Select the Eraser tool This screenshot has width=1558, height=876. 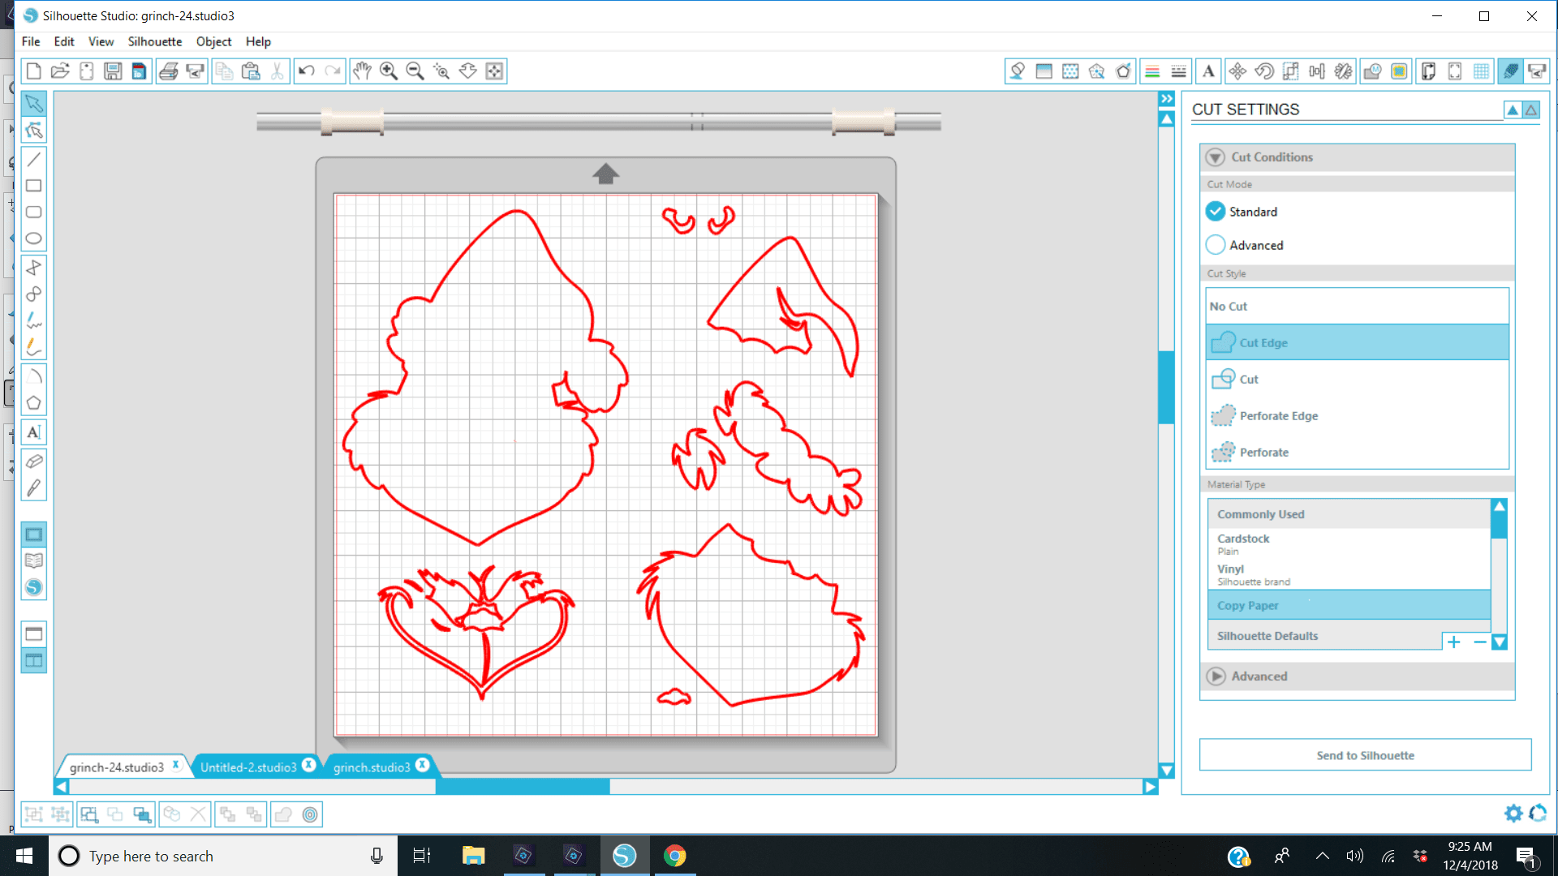coord(33,462)
